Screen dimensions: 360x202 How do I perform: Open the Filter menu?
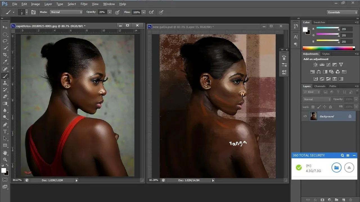tap(84, 4)
